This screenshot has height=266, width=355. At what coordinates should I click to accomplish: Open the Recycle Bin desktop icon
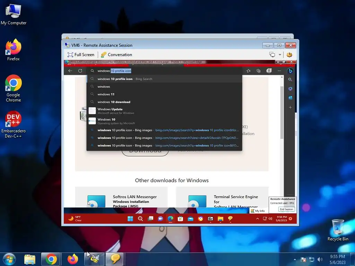point(338,230)
